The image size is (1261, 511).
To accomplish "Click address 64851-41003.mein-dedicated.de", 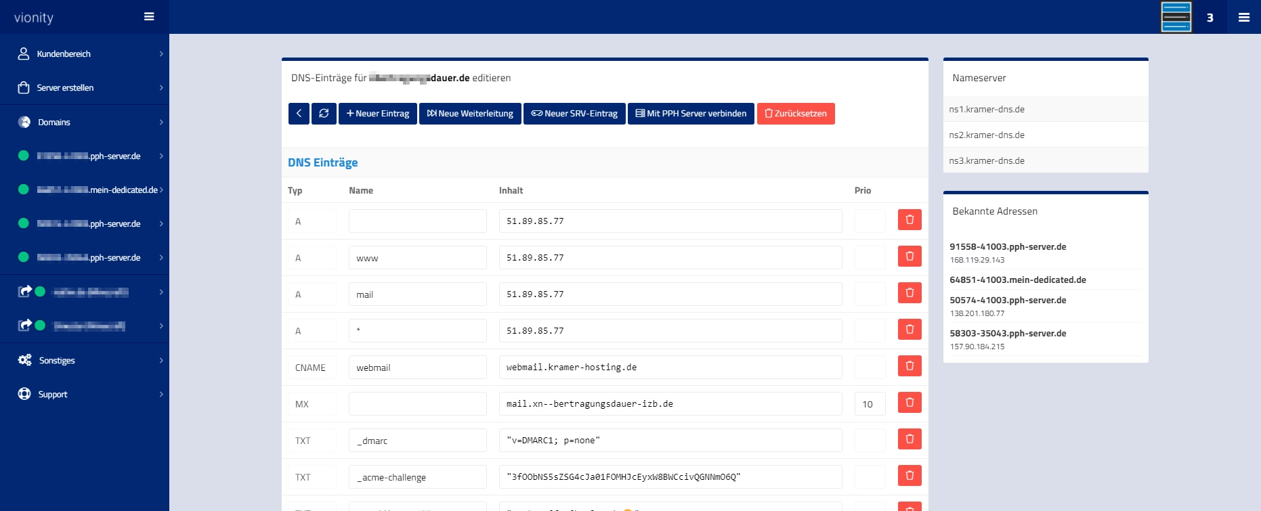I will coord(1018,280).
